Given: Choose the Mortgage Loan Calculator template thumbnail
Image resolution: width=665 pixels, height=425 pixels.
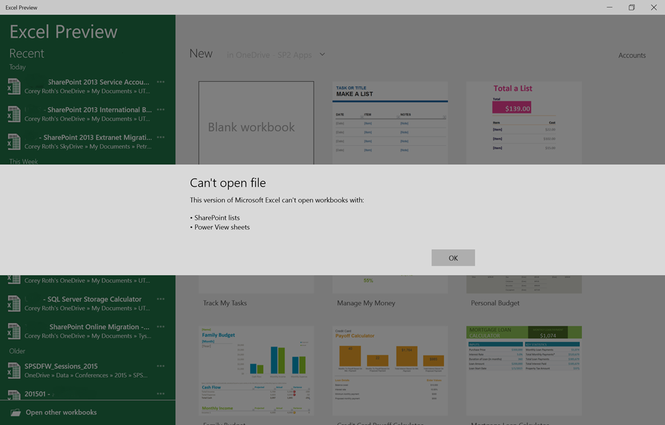Looking at the screenshot, I should pos(524,370).
